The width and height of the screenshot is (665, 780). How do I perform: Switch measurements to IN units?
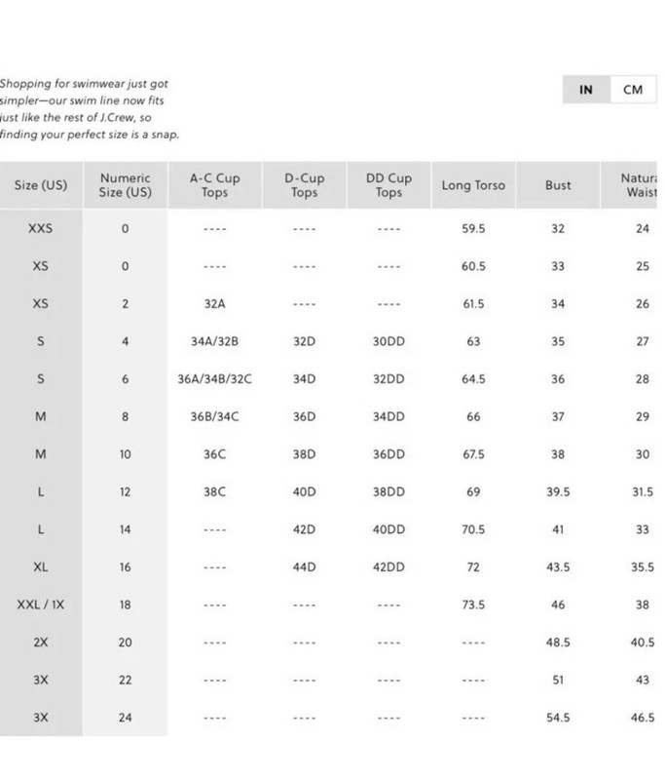point(586,90)
